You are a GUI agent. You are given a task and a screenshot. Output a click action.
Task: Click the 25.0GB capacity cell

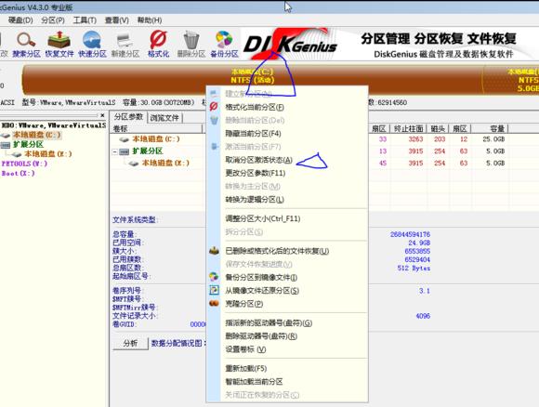tap(493, 139)
